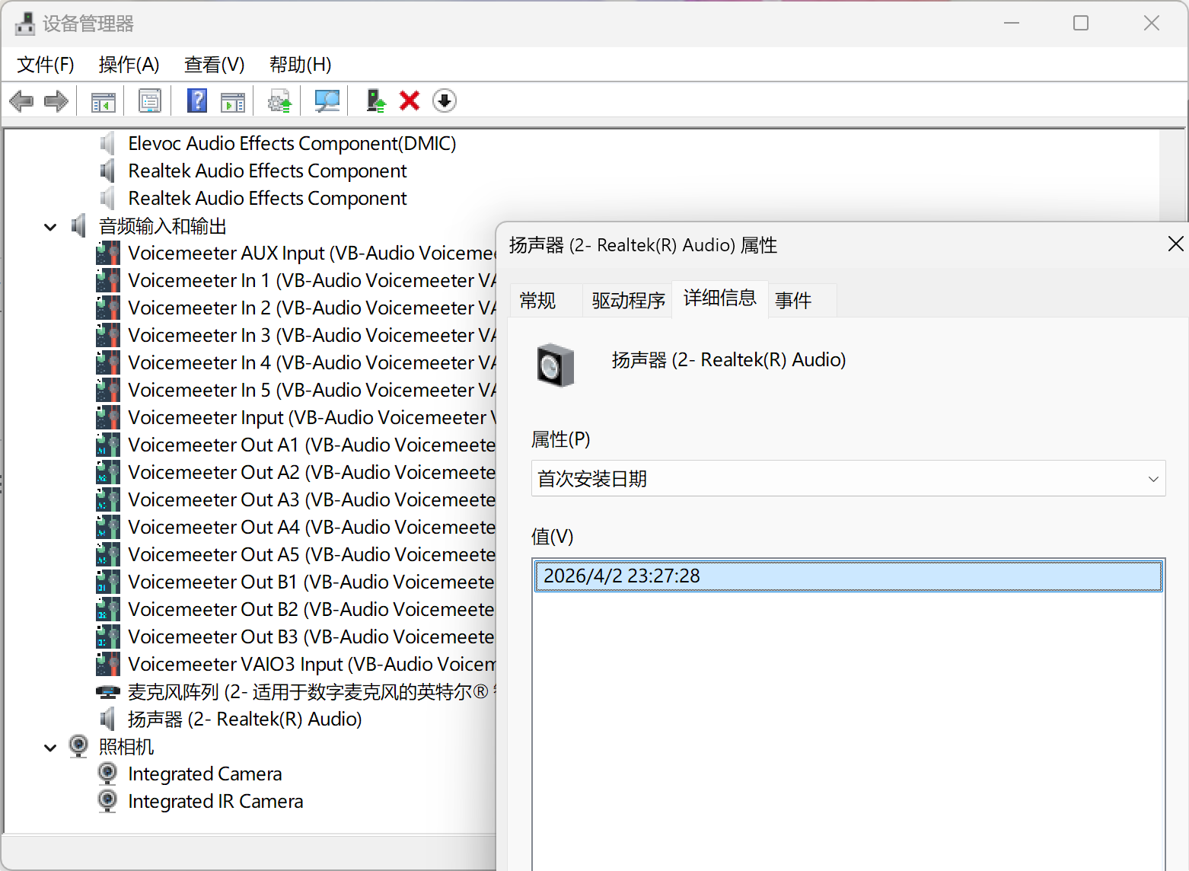This screenshot has width=1189, height=871.
Task: Select the value 2026/4/2 23:27:28
Action: 848,576
